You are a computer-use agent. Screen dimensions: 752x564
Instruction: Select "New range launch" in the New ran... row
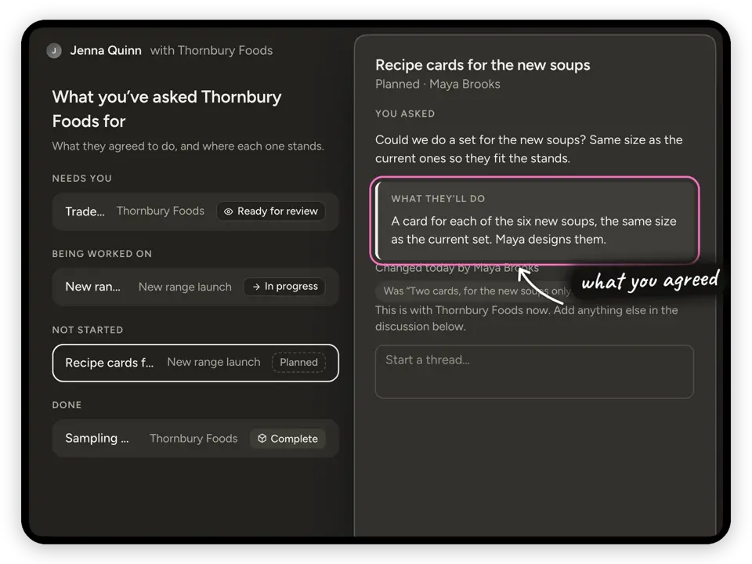185,287
